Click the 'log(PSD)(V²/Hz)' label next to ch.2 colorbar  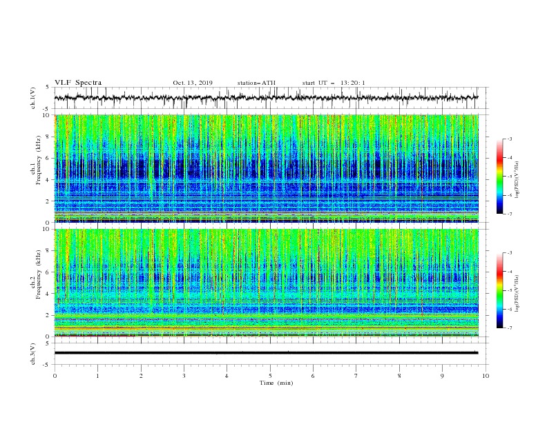(517, 294)
